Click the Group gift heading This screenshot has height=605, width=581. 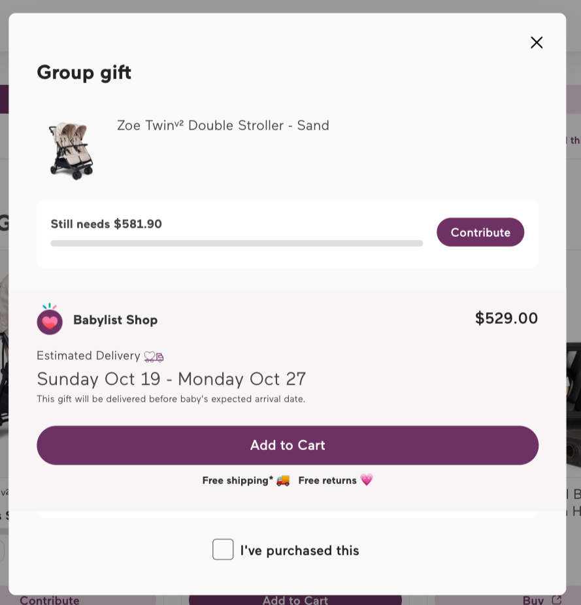tap(84, 72)
